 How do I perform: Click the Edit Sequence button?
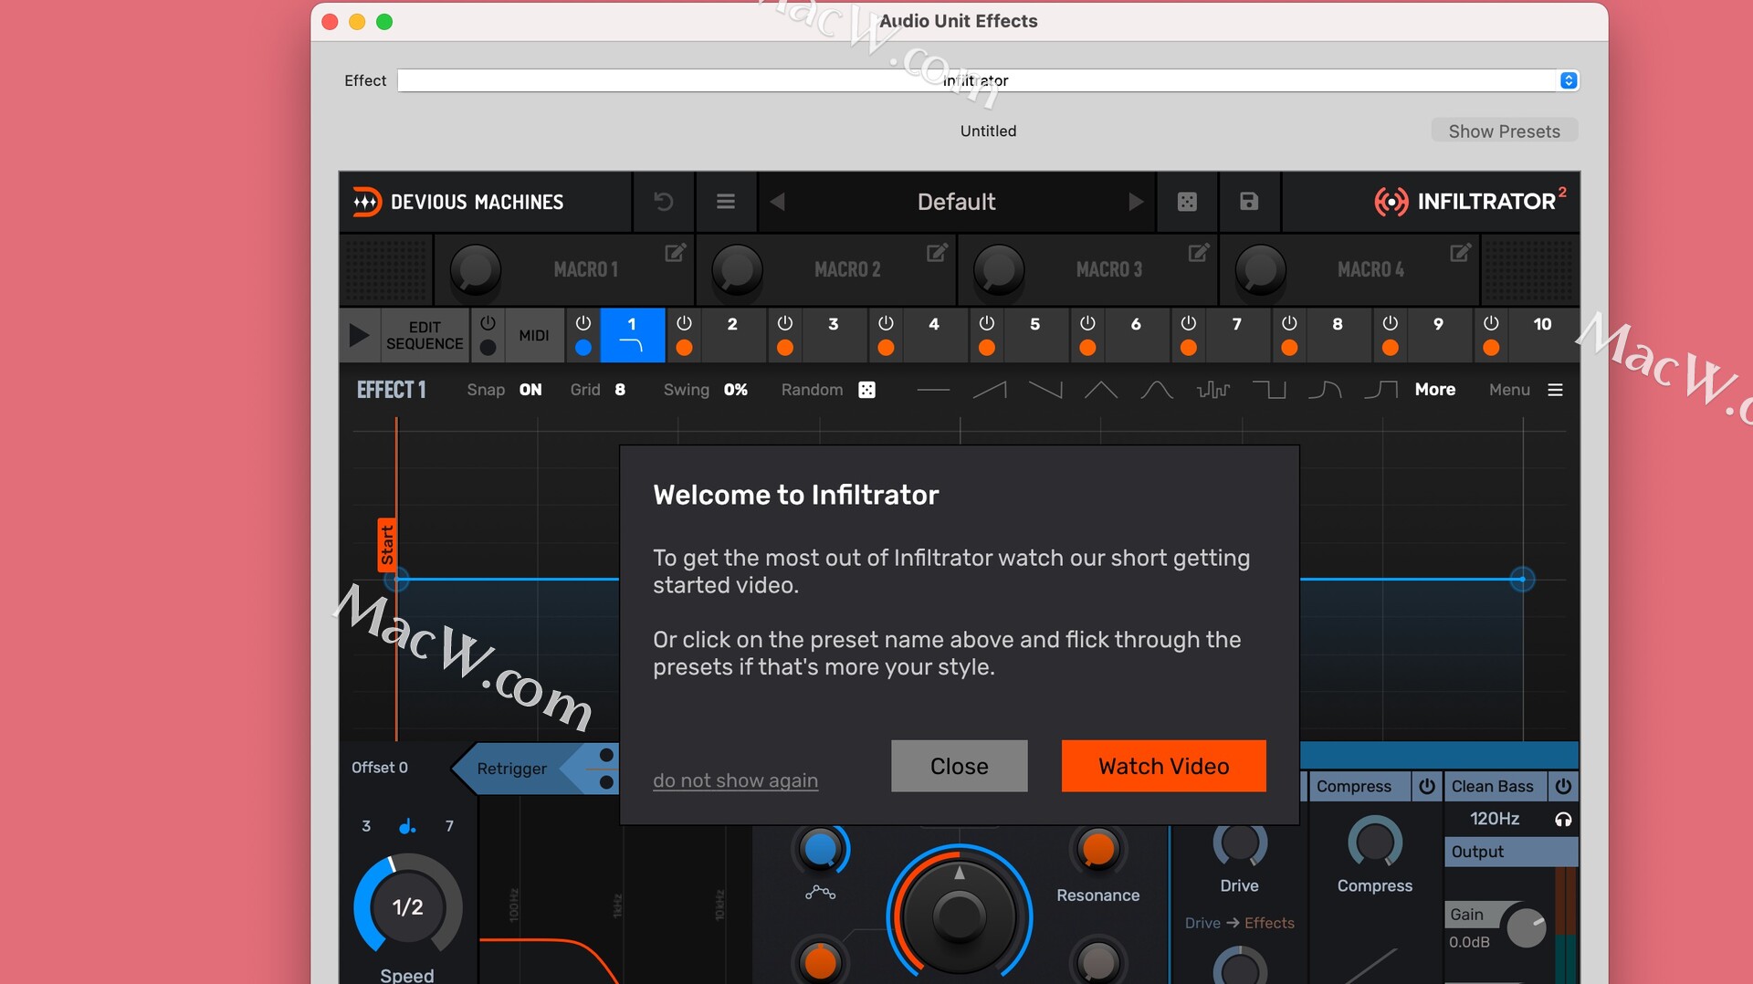coord(425,335)
